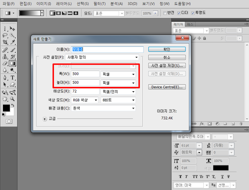Select the Magic Wand tool
249x190 pixels.
coord(12,35)
